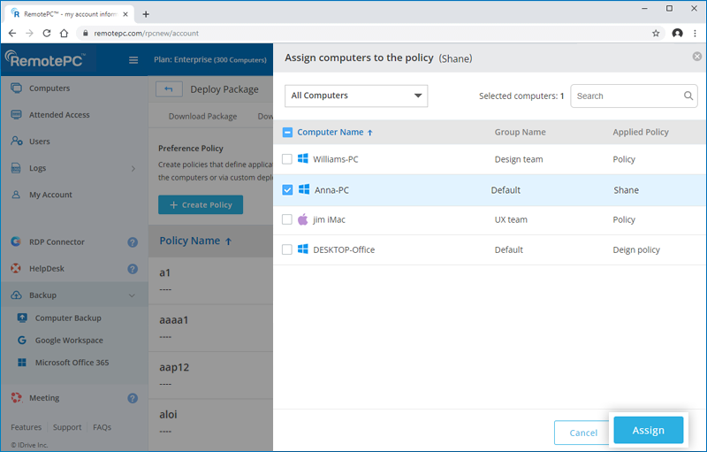Open Computer Backup in the sidebar
The width and height of the screenshot is (707, 452).
[68, 318]
